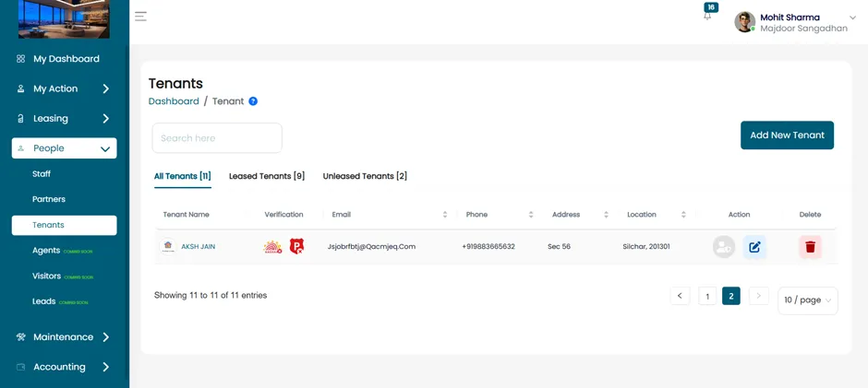Click the My Action person icon
Viewport: 868px width, 388px height.
[20, 88]
